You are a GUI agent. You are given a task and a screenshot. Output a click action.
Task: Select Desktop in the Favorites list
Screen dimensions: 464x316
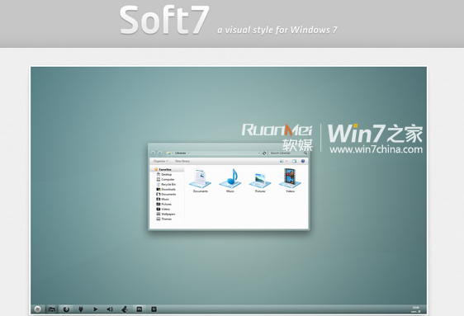click(164, 174)
